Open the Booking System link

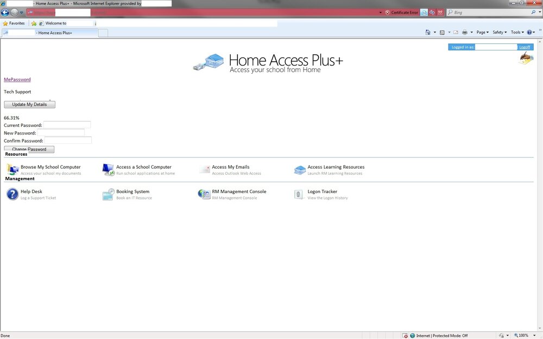(132, 191)
